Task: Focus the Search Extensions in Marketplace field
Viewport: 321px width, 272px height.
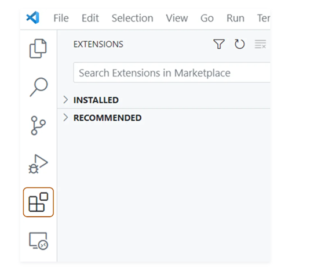Action: (x=172, y=72)
